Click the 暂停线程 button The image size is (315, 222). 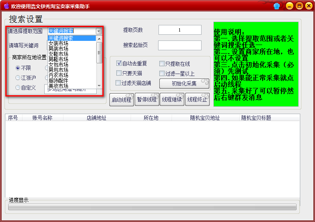tap(147, 99)
